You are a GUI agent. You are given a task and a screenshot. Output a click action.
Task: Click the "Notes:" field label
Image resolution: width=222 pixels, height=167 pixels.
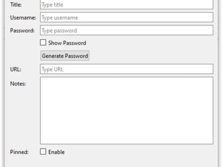pos(18,83)
